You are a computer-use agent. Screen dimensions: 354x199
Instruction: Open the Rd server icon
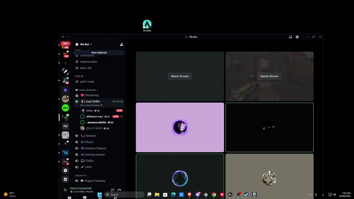point(65,126)
